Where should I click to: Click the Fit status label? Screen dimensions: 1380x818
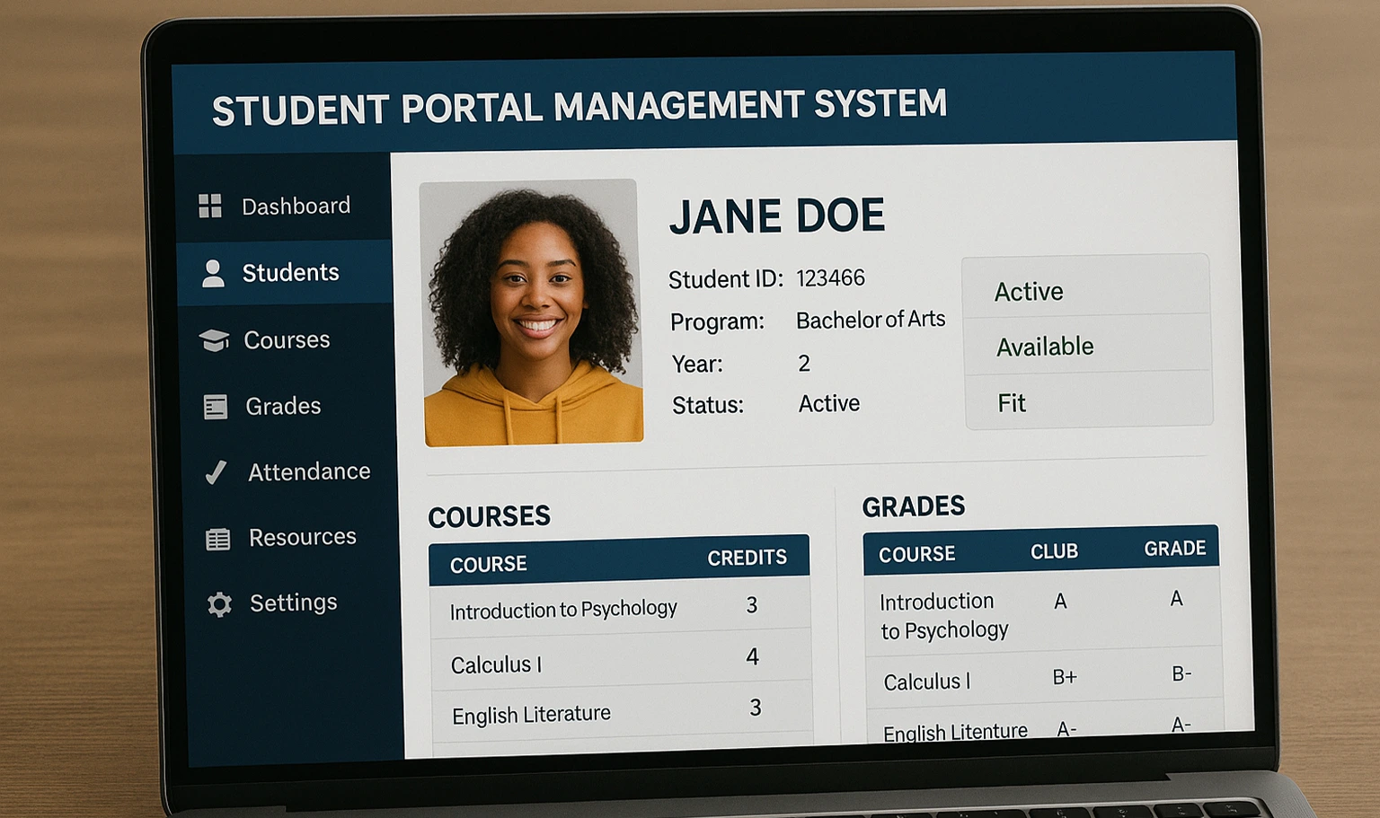click(1012, 402)
